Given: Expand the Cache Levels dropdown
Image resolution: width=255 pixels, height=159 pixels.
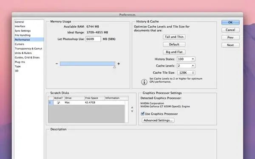Looking at the screenshot, I should pyautogui.click(x=186, y=66).
